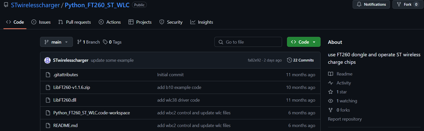Click the file icon beside .gitattributes
This screenshot has width=424, height=131.
tap(48, 75)
